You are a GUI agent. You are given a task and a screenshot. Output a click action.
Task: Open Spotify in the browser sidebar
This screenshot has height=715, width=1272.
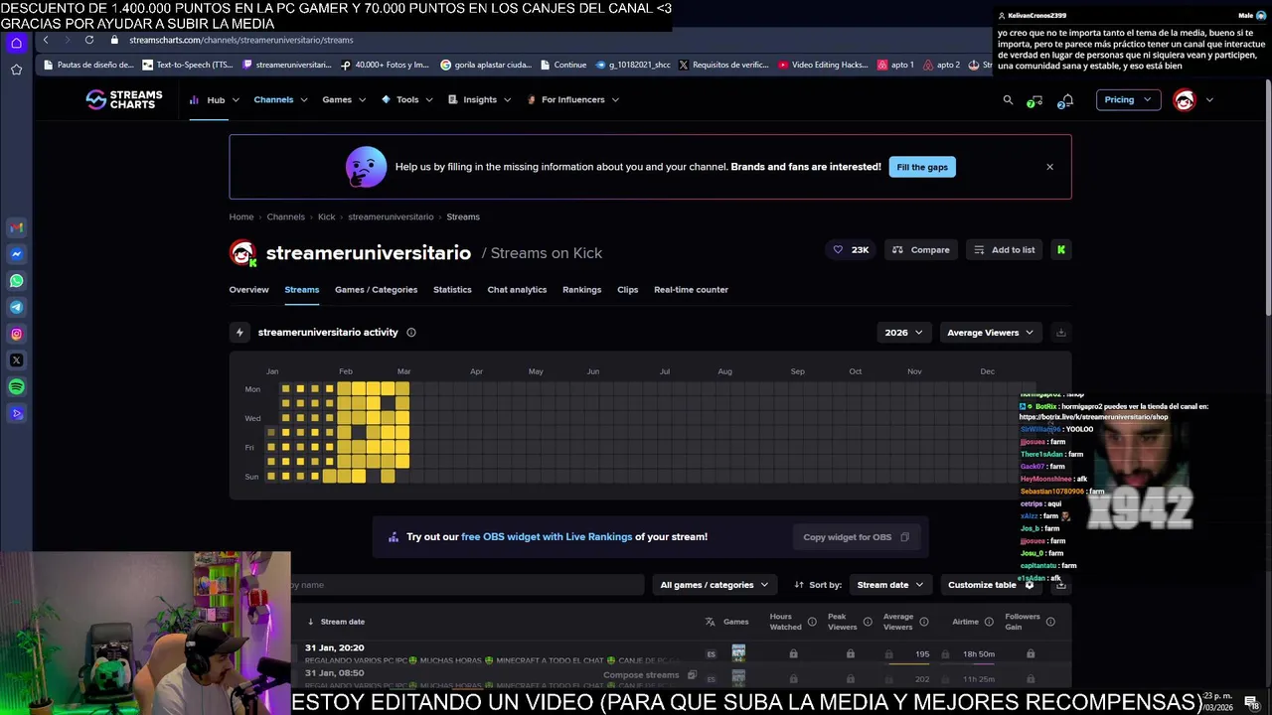coord(16,387)
